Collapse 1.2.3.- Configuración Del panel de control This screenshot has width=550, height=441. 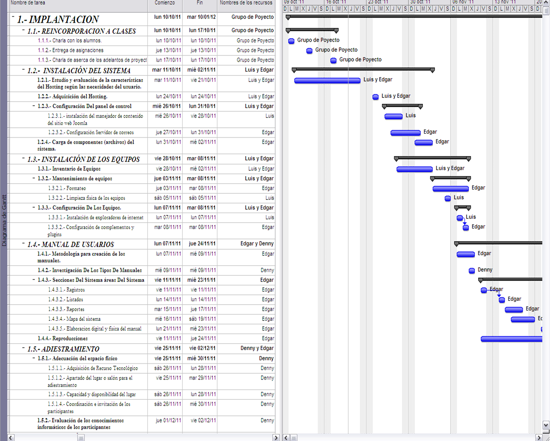pos(34,106)
